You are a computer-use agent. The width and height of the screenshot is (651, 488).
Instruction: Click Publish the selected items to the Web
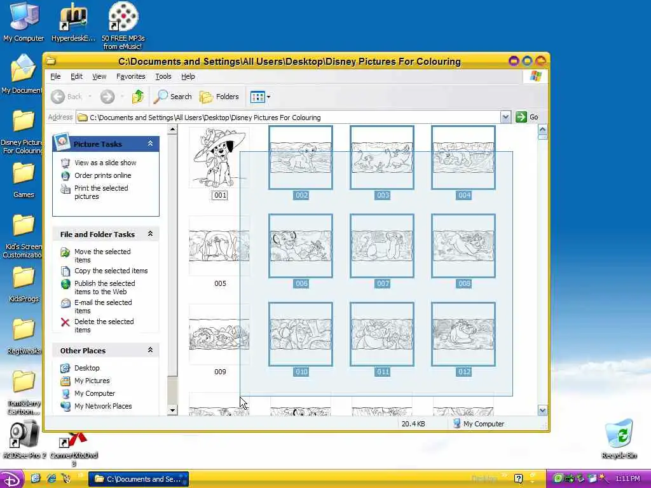click(x=105, y=288)
